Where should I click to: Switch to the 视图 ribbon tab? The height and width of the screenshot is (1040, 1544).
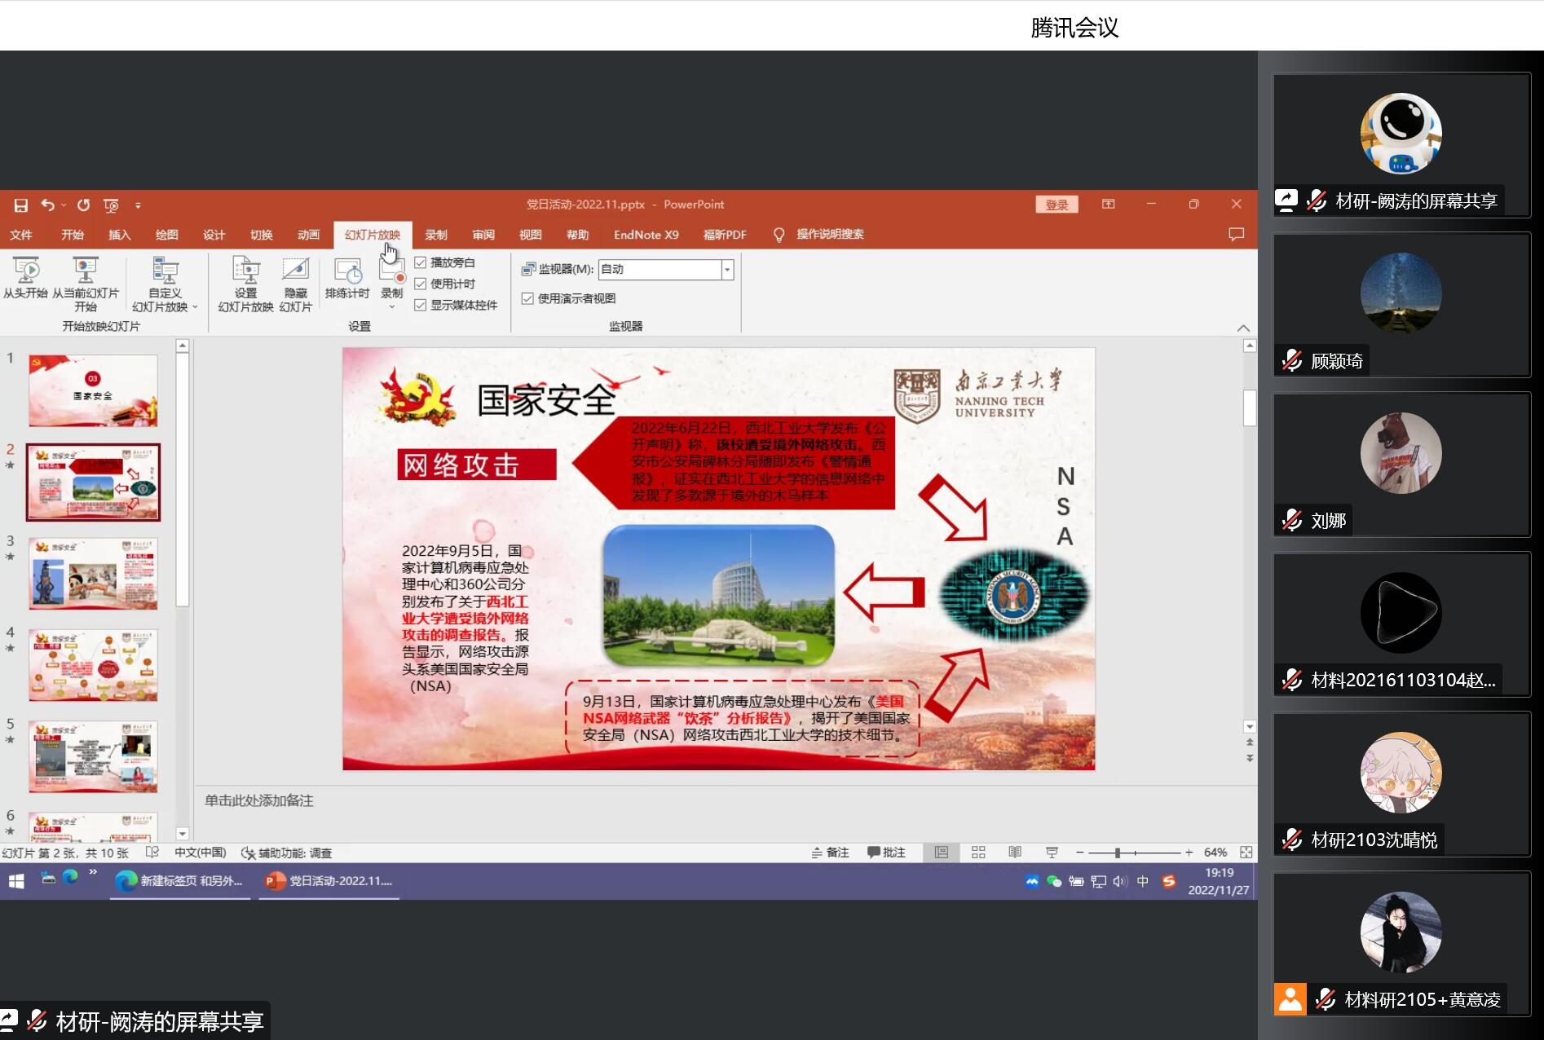tap(530, 235)
